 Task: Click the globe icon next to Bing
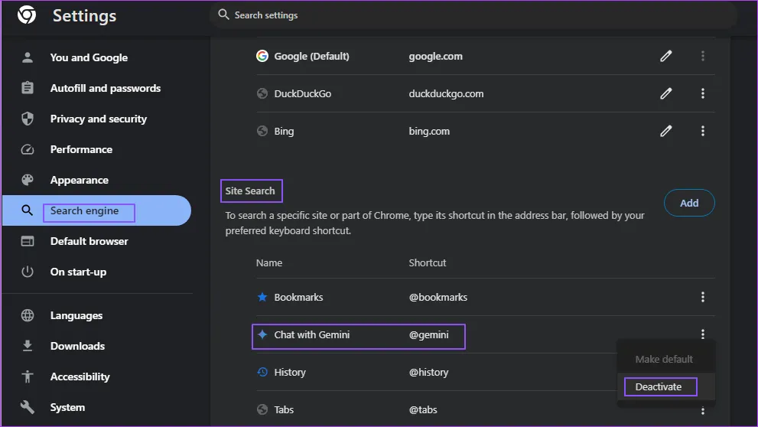coord(262,131)
